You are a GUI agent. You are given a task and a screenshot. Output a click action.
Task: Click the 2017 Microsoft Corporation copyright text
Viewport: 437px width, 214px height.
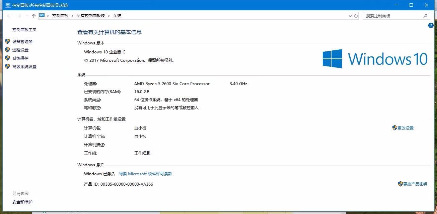[x=129, y=61]
